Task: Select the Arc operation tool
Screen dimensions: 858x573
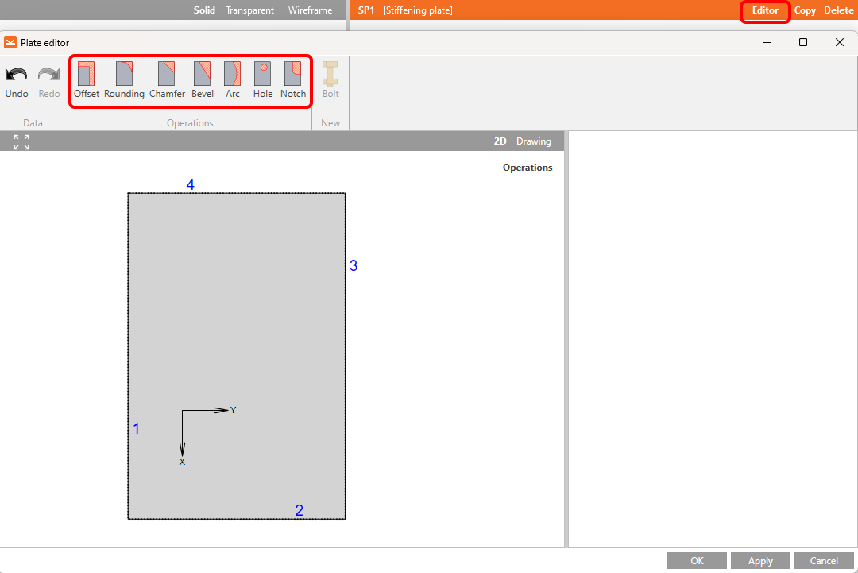Action: 232,79
